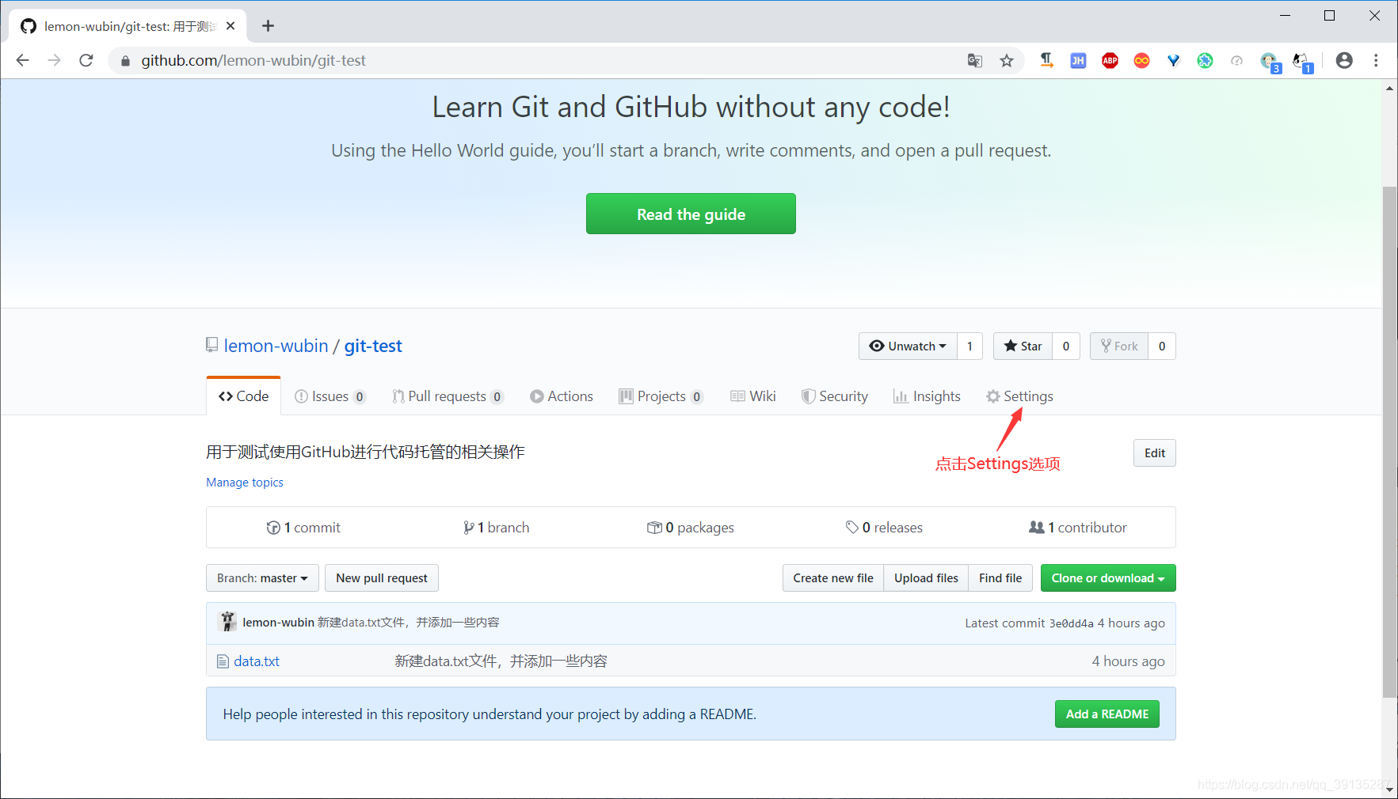Bookmark this page with the star icon

tap(1007, 61)
